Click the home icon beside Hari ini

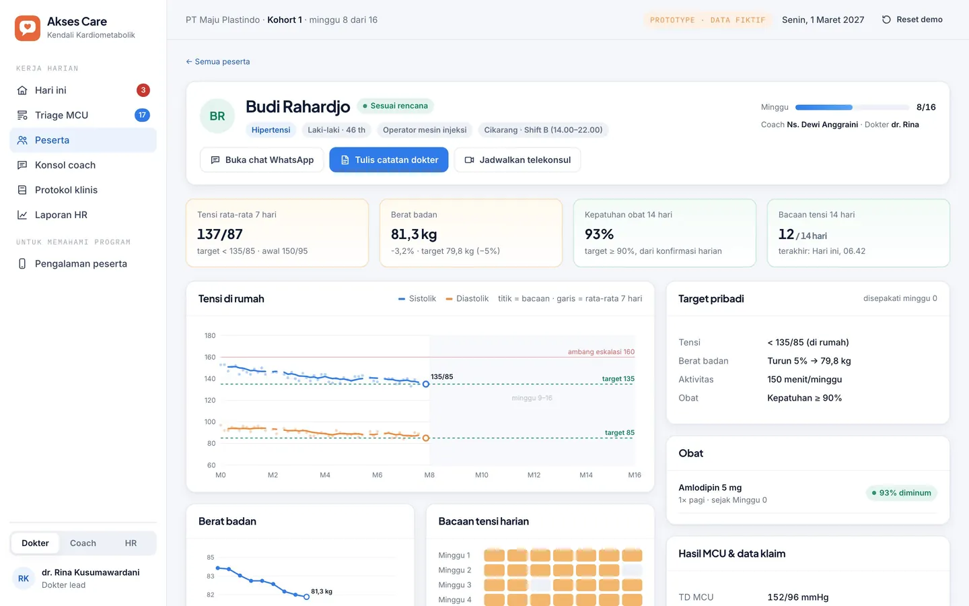tap(22, 90)
